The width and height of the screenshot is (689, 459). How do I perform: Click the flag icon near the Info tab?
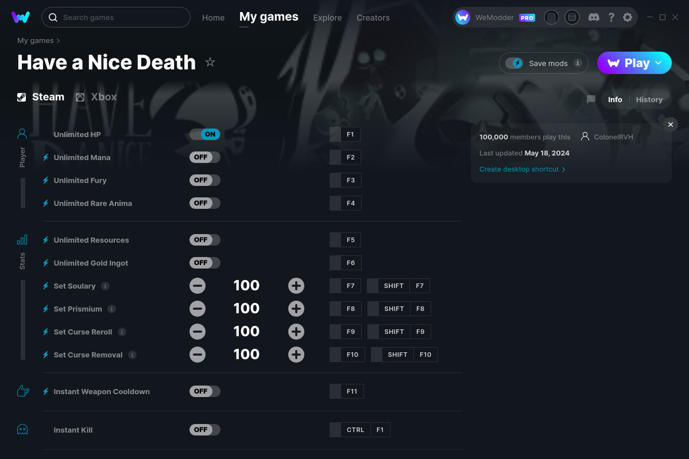590,99
